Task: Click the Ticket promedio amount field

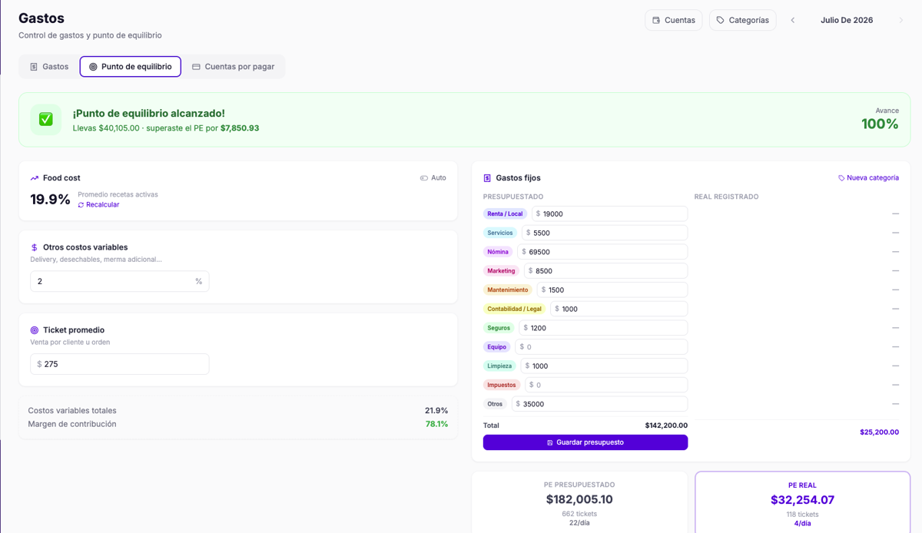Action: tap(120, 364)
